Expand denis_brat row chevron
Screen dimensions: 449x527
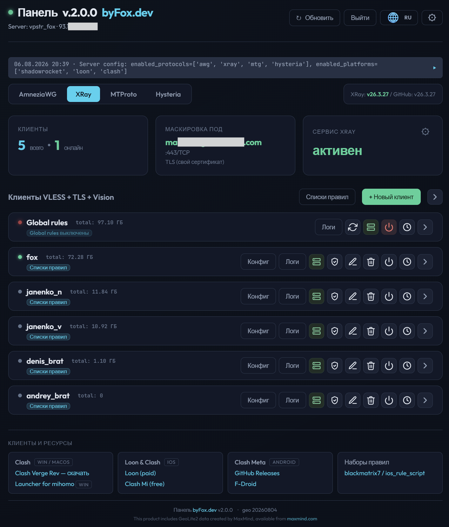tap(425, 366)
